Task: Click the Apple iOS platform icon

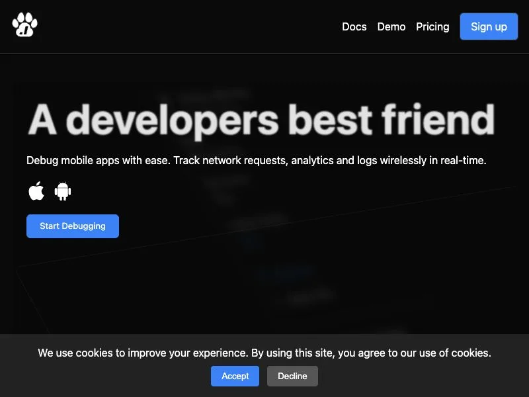Action: point(36,191)
